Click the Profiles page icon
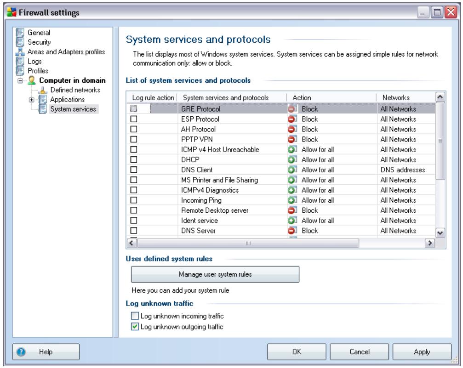Image resolution: width=463 pixels, height=368 pixels. [x=20, y=71]
